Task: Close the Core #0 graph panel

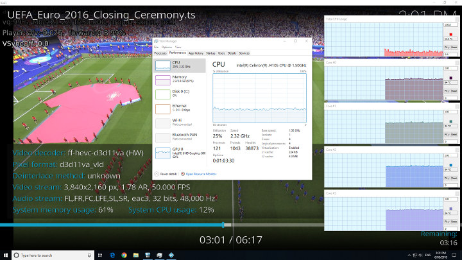Action: 457,63
